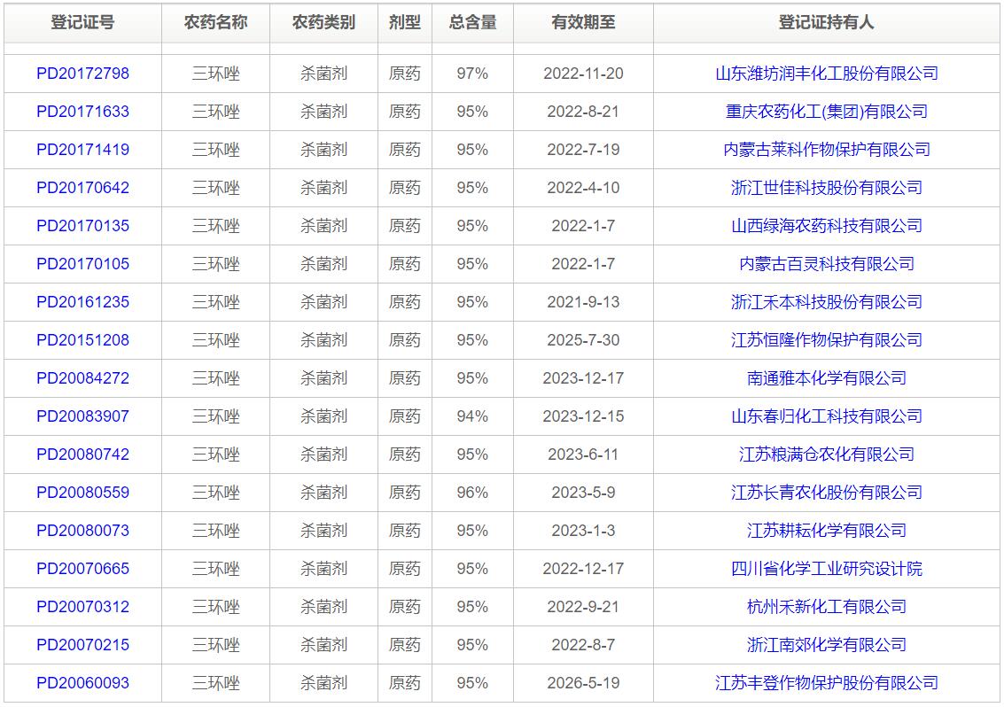
Task: Open holder 江苏丰登作物保护股份有限公司
Action: click(826, 683)
